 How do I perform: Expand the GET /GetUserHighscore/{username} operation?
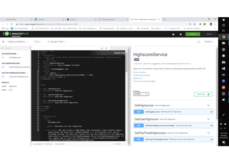(x=173, y=126)
